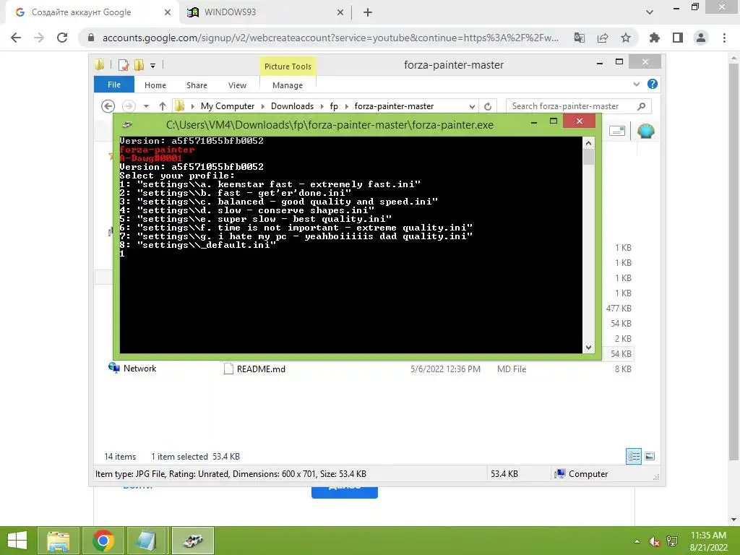
Task: Go back in Explorer navigation
Action: pyautogui.click(x=108, y=106)
